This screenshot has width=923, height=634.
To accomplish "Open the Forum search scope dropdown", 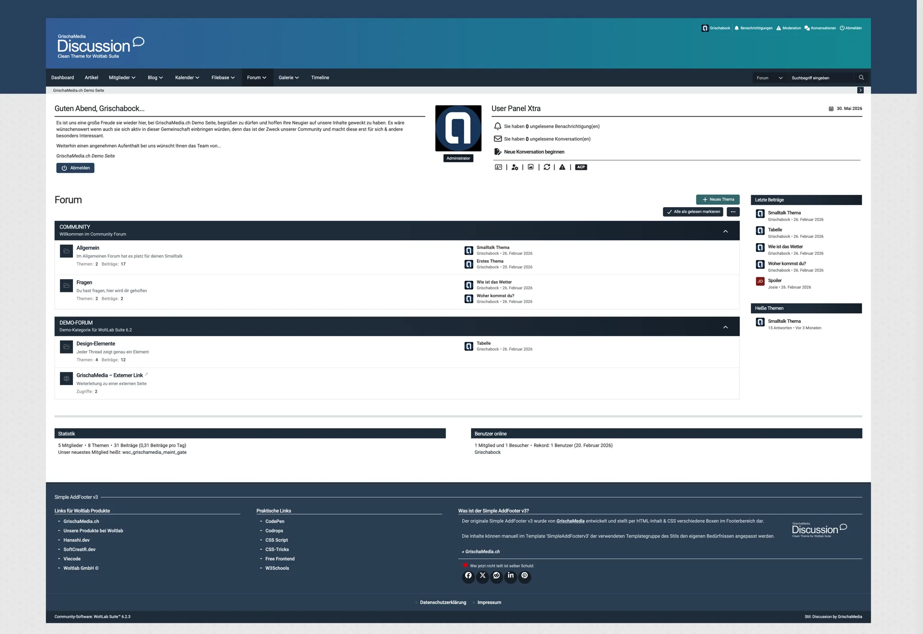I will [x=770, y=78].
